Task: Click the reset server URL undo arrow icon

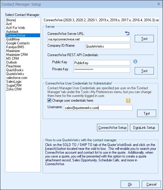Action: pyautogui.click(x=127, y=33)
